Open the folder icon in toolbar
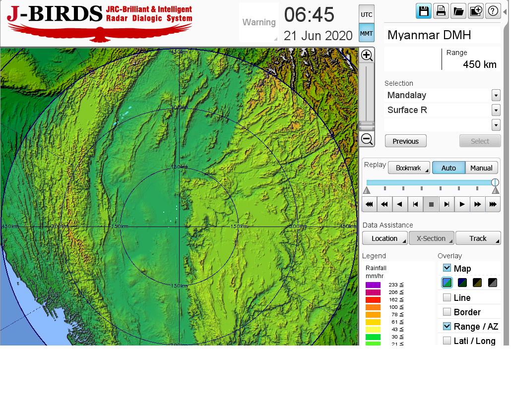This screenshot has height=402, width=511. point(458,11)
